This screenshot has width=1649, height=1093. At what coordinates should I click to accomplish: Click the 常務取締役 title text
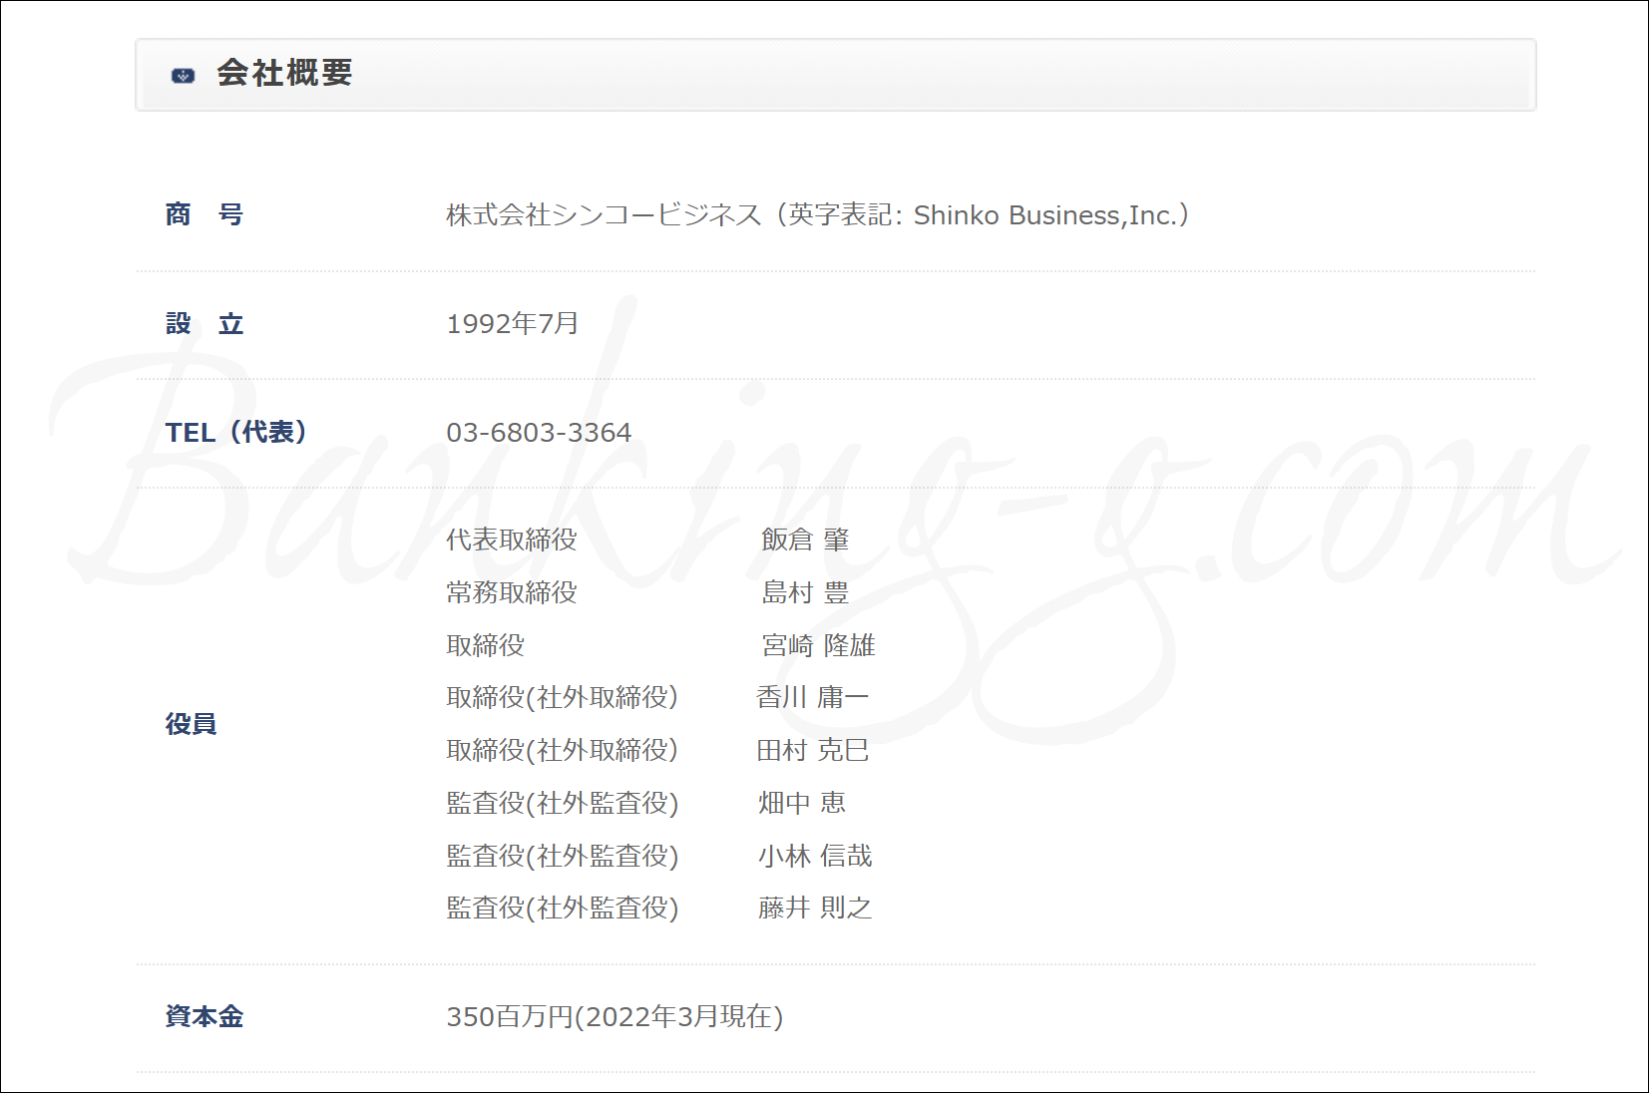pyautogui.click(x=512, y=592)
